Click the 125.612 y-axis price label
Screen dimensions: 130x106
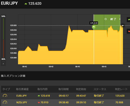coord(13,44)
